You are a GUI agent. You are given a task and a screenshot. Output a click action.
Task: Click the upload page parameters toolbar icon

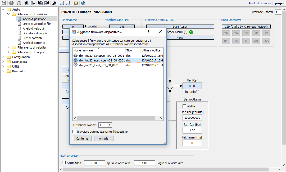point(33,3)
